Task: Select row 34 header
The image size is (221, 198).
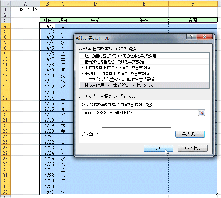Action: click(5, 192)
